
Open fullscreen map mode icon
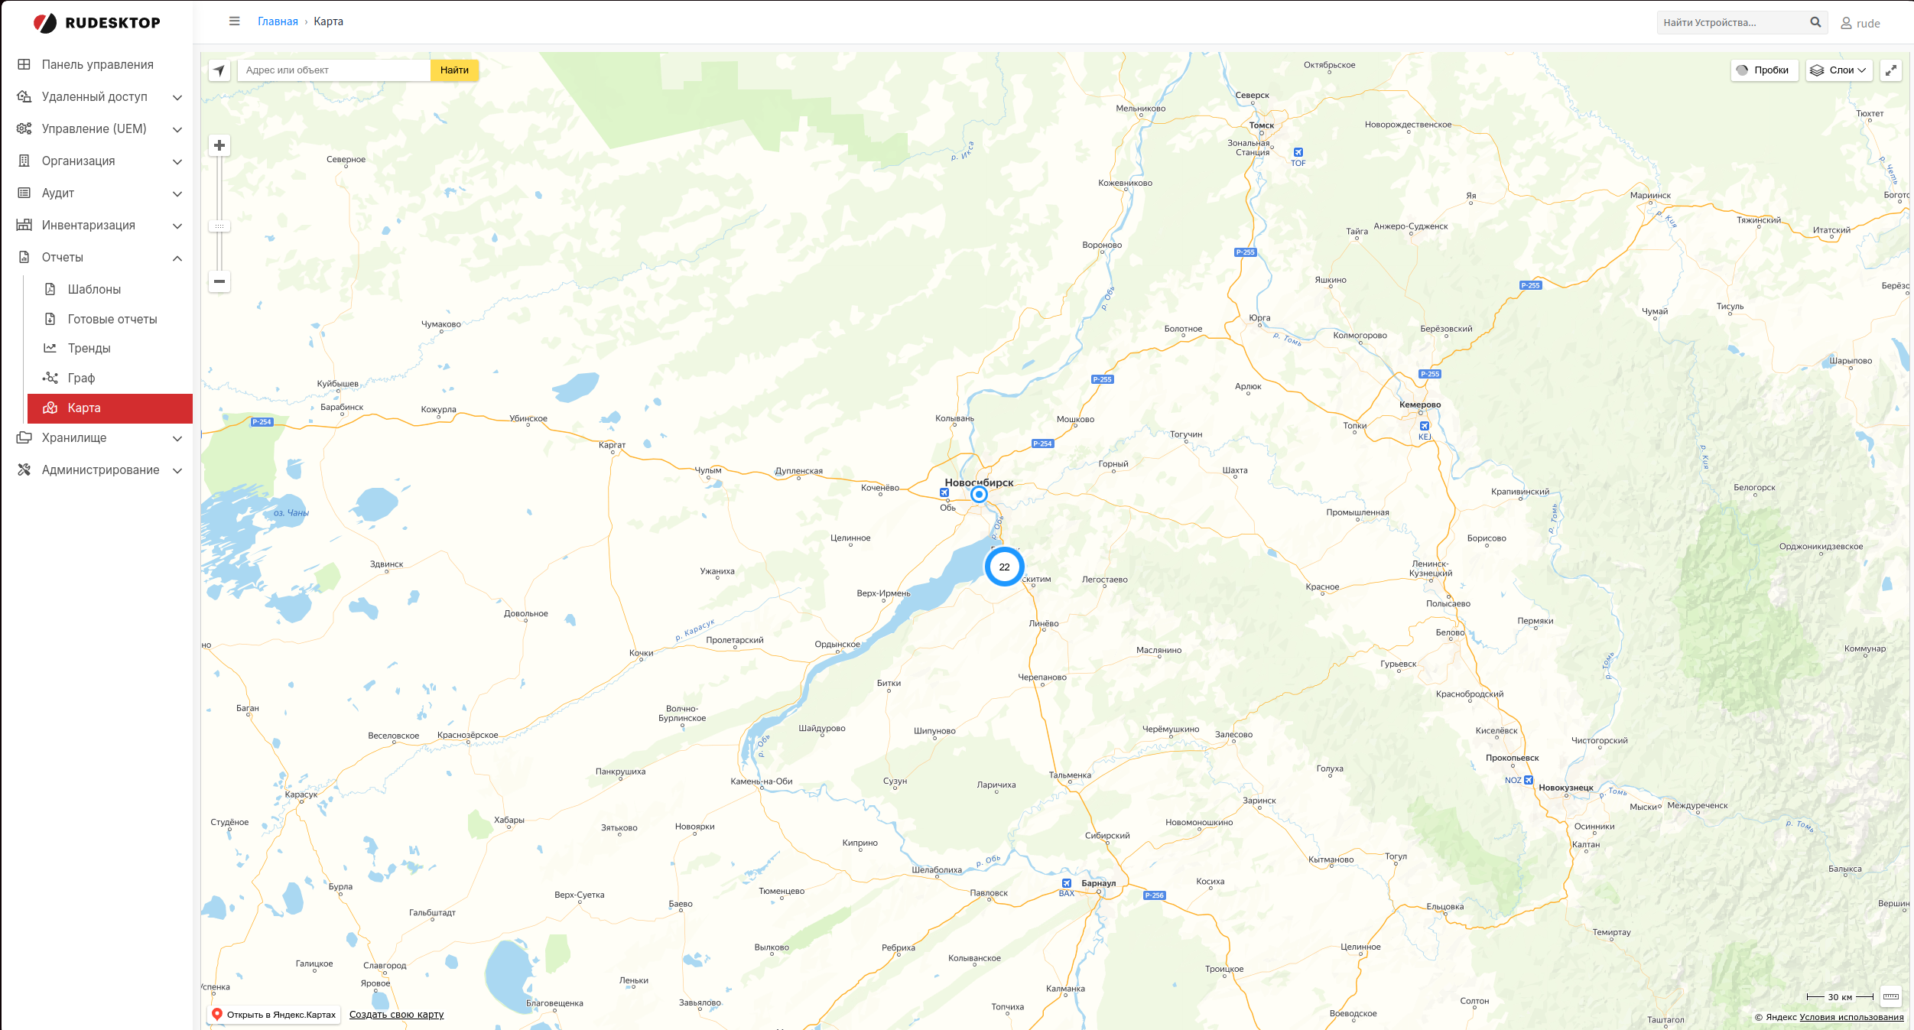[x=1891, y=70]
